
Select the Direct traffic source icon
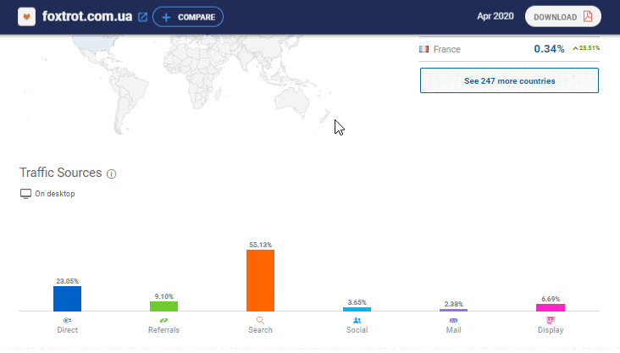tap(67, 321)
